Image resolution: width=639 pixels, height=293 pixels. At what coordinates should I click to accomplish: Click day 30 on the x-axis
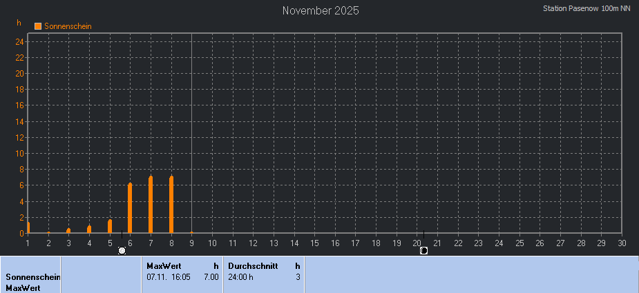tap(622, 243)
